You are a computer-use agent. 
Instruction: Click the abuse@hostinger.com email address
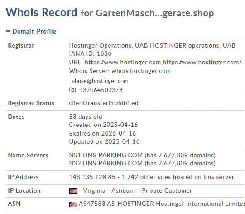[x=100, y=81]
